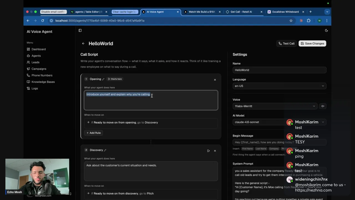Open the test@test.com account chevron

pos(70,194)
